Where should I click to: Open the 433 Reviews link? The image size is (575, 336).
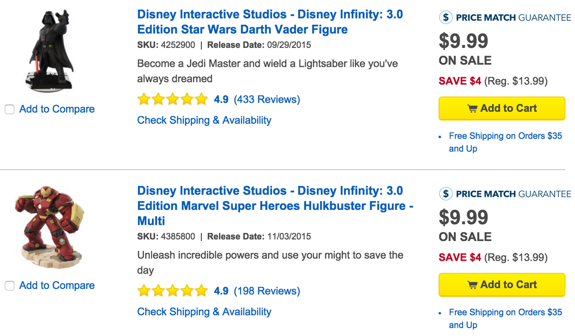266,100
